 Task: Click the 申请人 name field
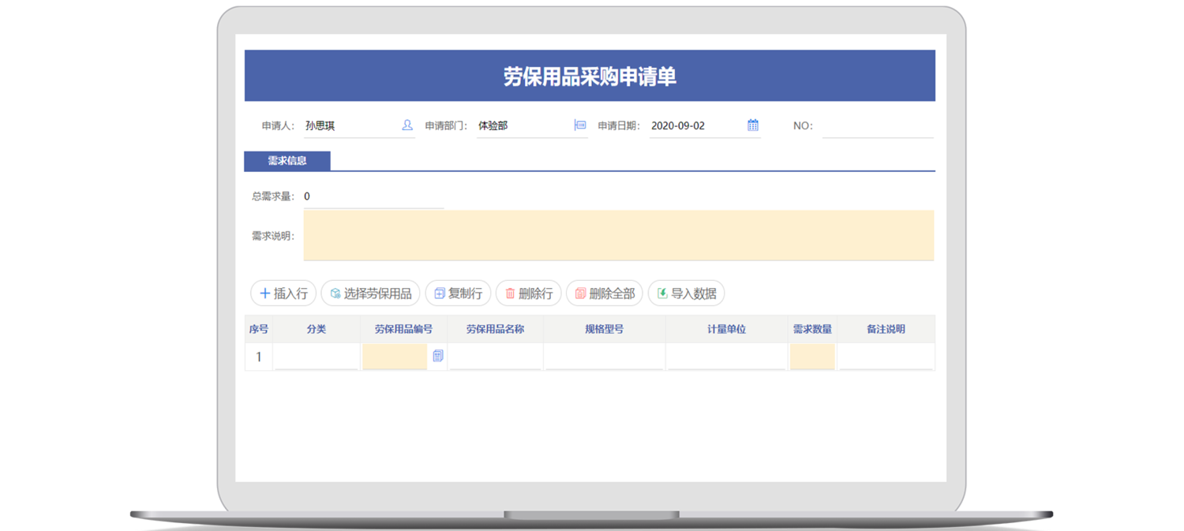point(351,126)
